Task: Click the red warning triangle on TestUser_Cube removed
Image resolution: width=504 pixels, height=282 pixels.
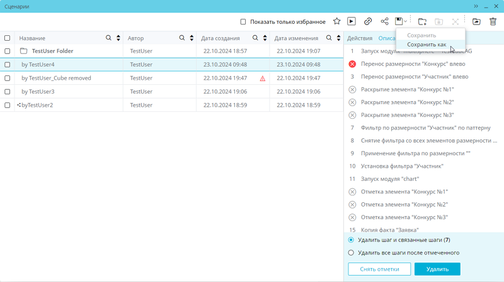Action: (x=263, y=79)
